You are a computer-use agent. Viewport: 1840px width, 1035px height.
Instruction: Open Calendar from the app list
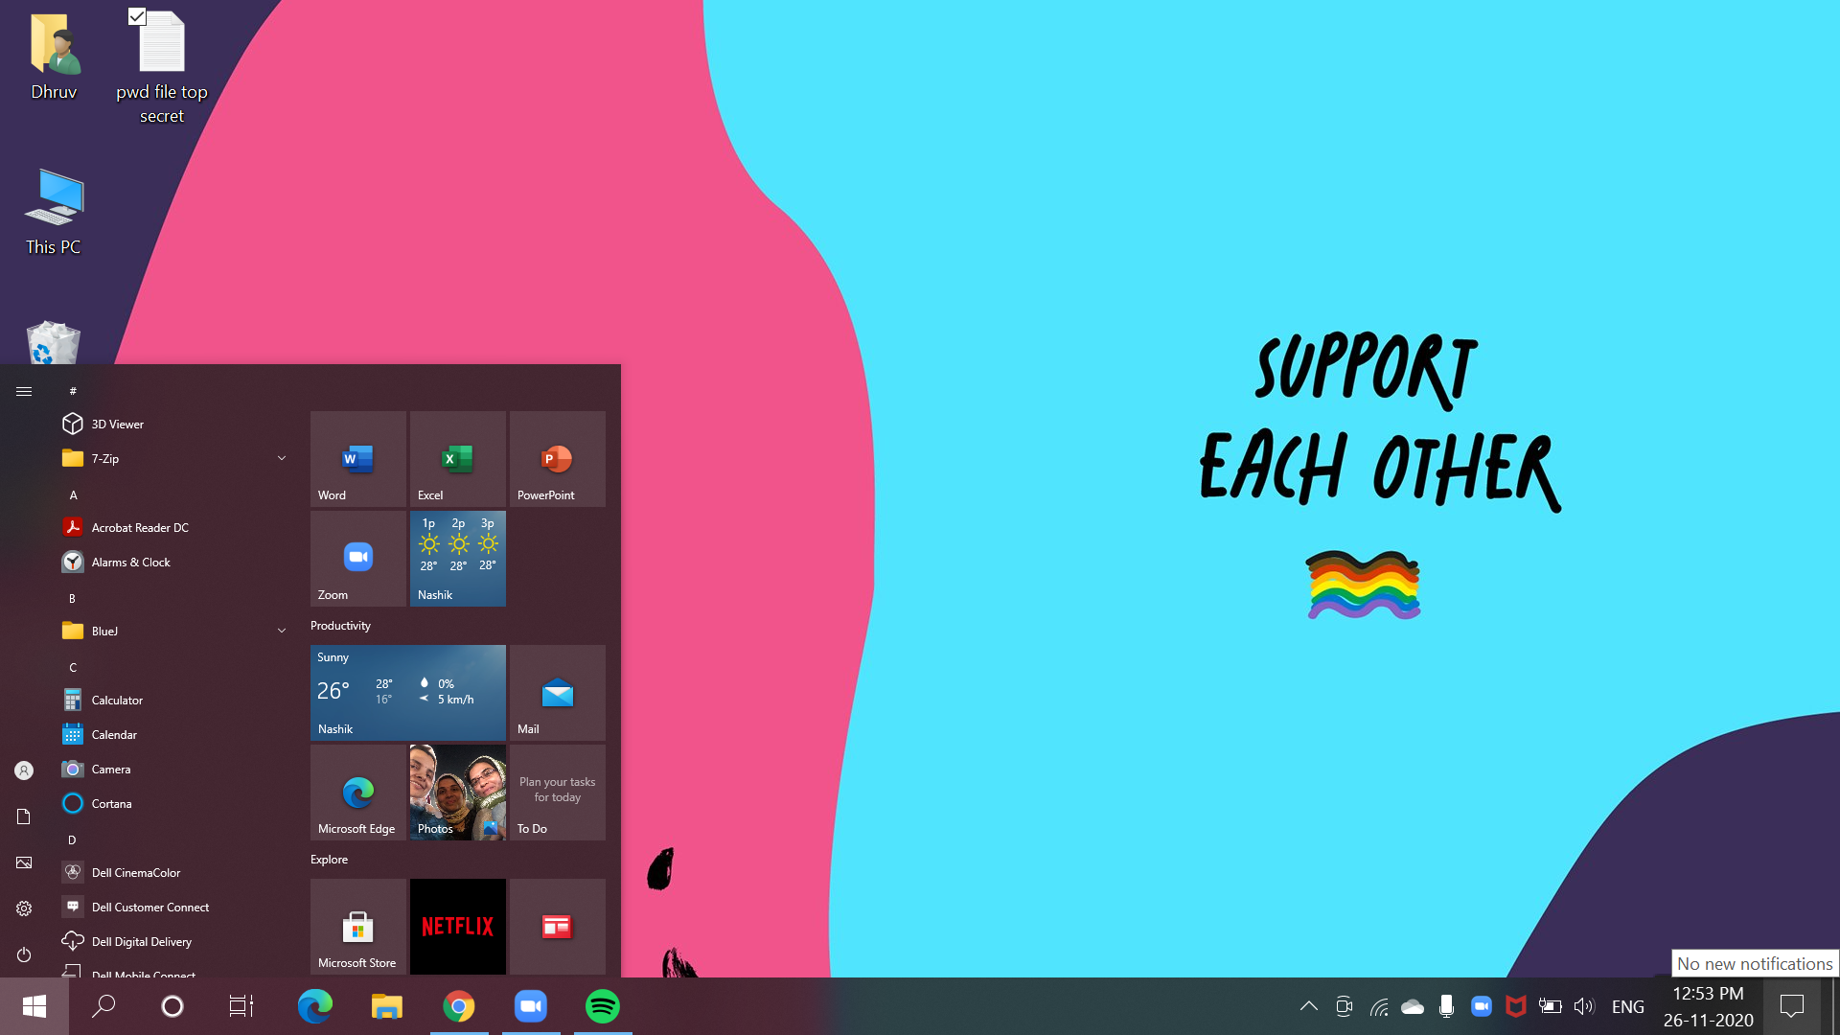pyautogui.click(x=174, y=734)
